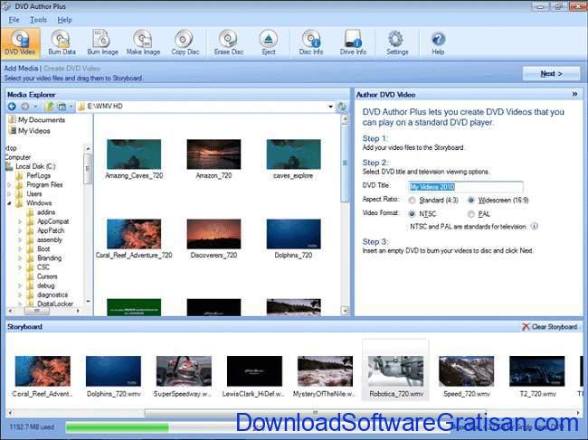Open My Videos shortcut
Viewport: 588px width, 440px height.
pos(30,131)
